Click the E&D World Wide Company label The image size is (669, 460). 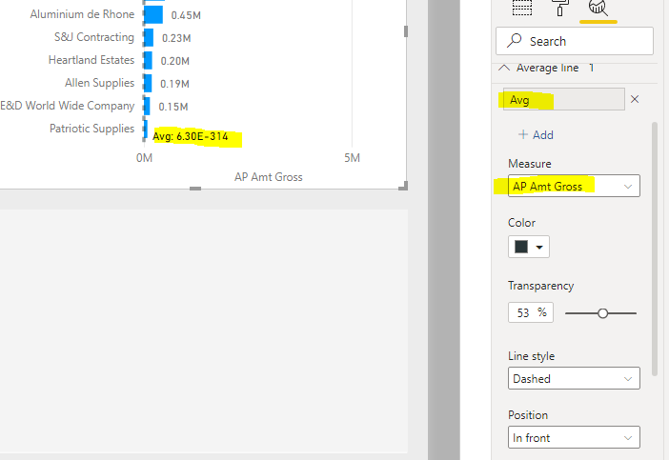point(68,106)
